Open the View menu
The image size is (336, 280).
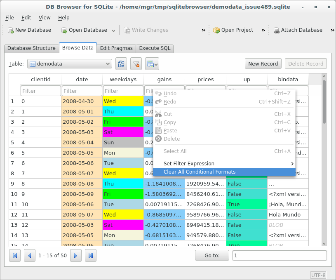[x=45, y=18]
